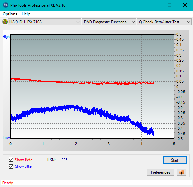Click the Start button
193x187 pixels.
[x=175, y=160]
